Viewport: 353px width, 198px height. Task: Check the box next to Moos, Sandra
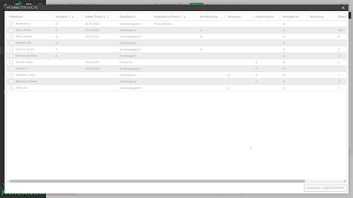[11, 36]
